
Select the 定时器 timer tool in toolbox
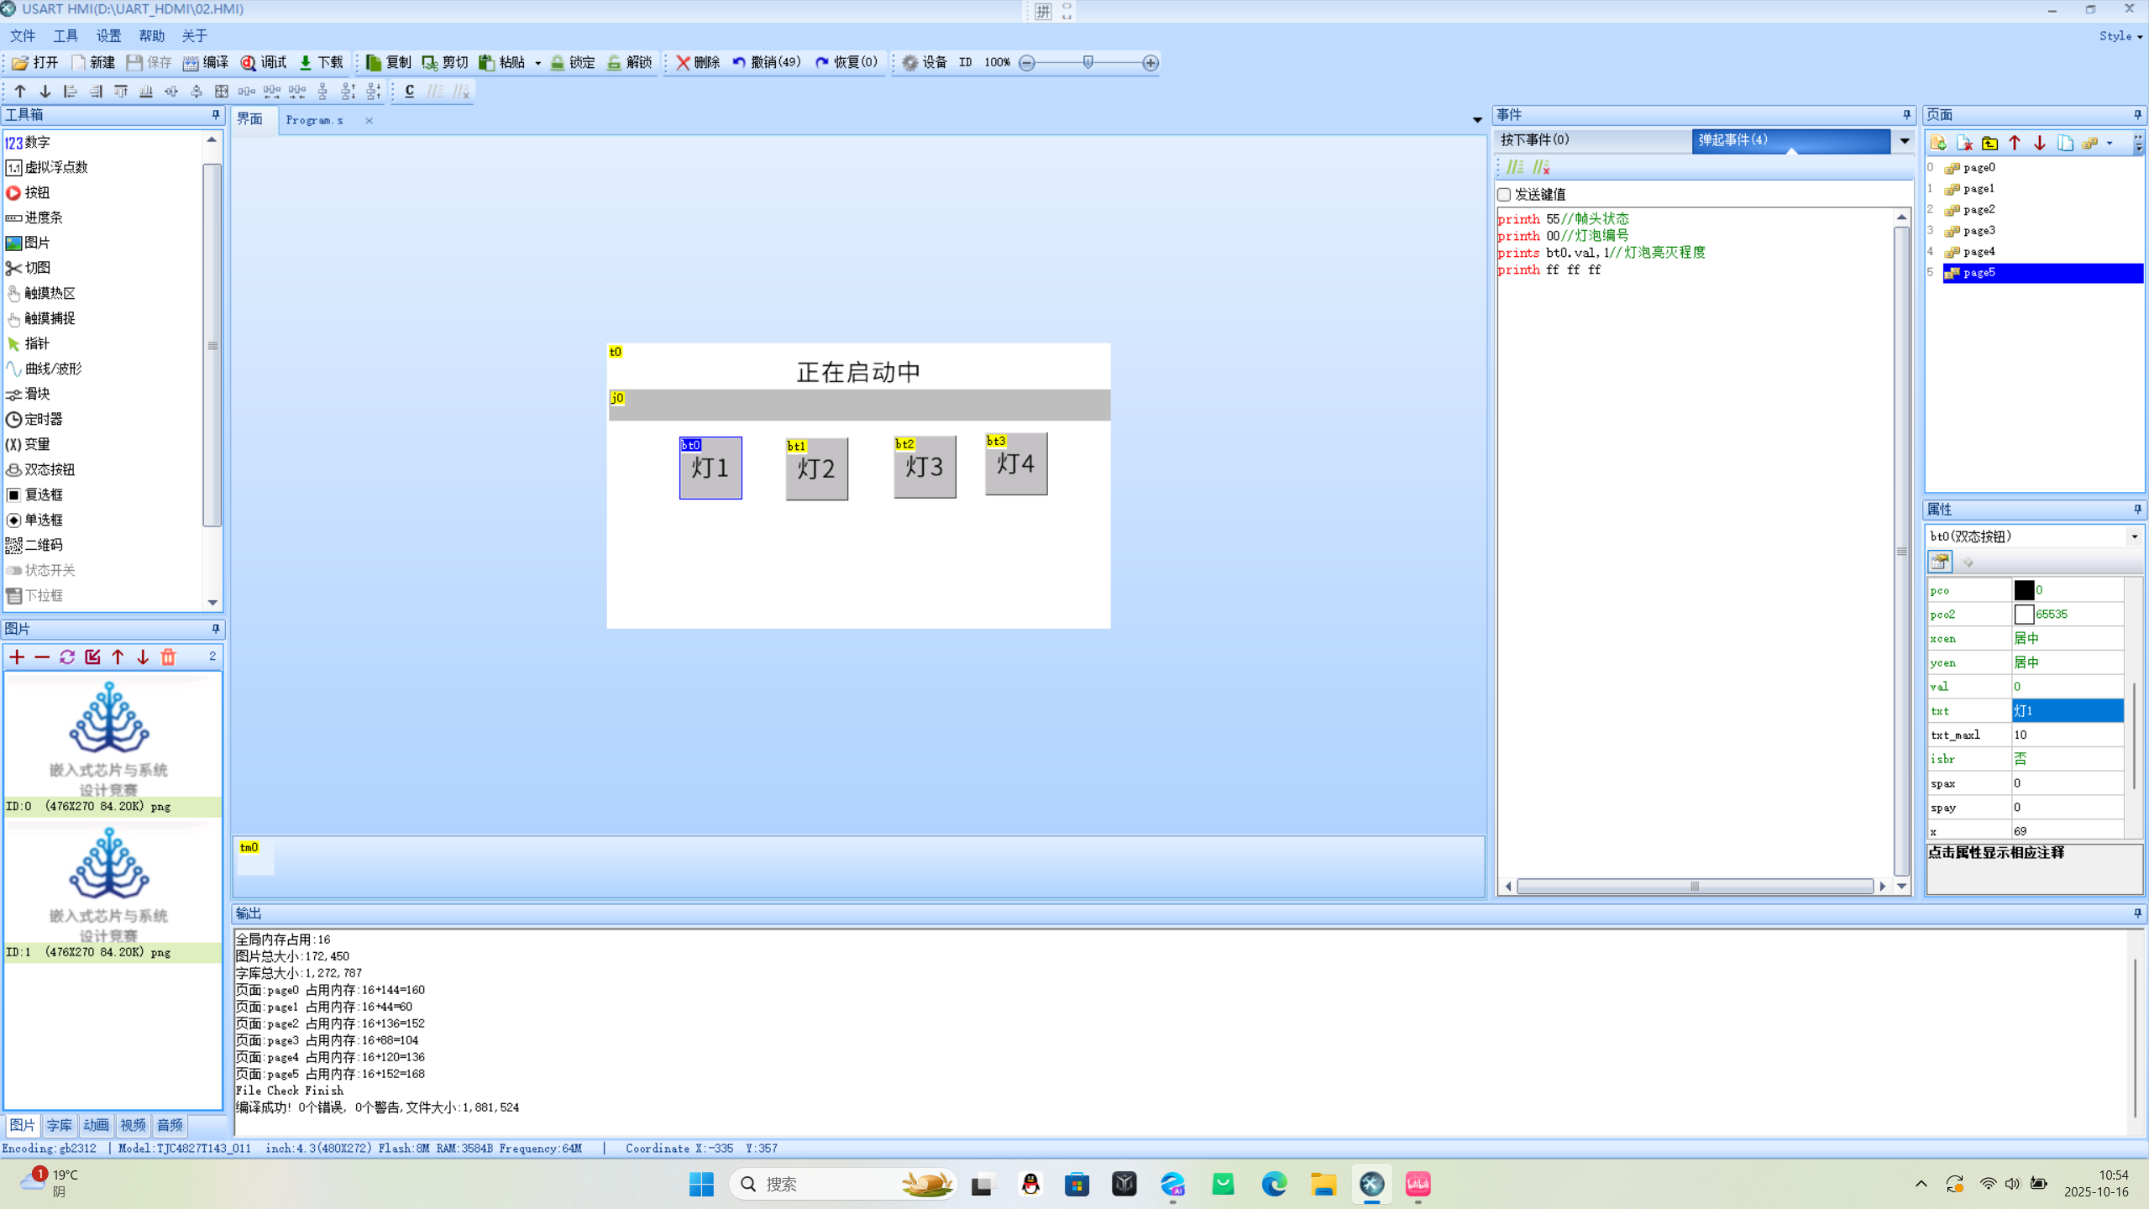[x=42, y=419]
